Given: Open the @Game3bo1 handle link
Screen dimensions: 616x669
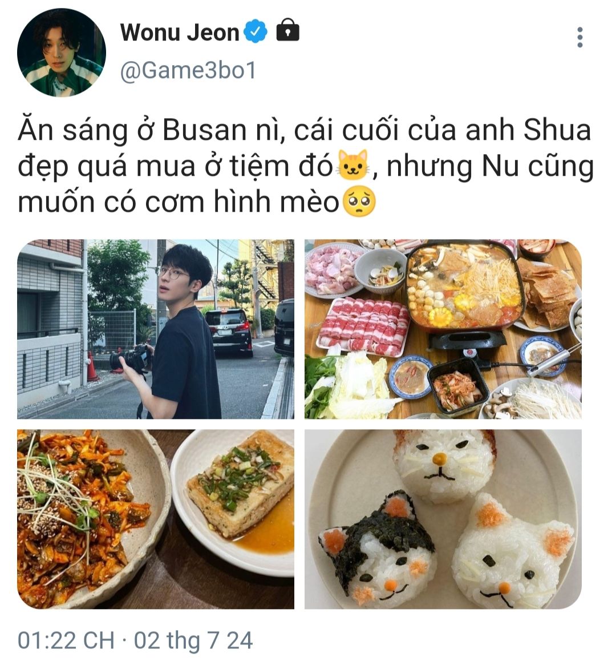Looking at the screenshot, I should 188,70.
